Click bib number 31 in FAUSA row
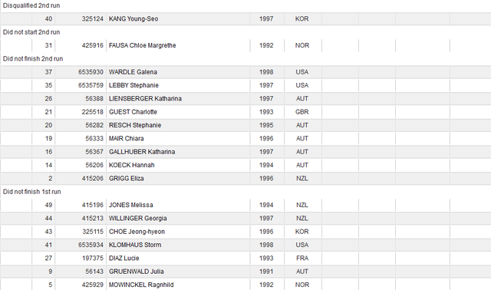491x290 pixels. coord(48,45)
